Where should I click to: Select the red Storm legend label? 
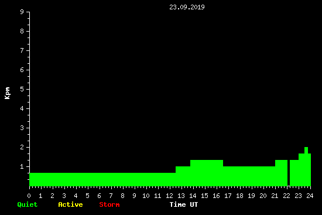[109, 204]
